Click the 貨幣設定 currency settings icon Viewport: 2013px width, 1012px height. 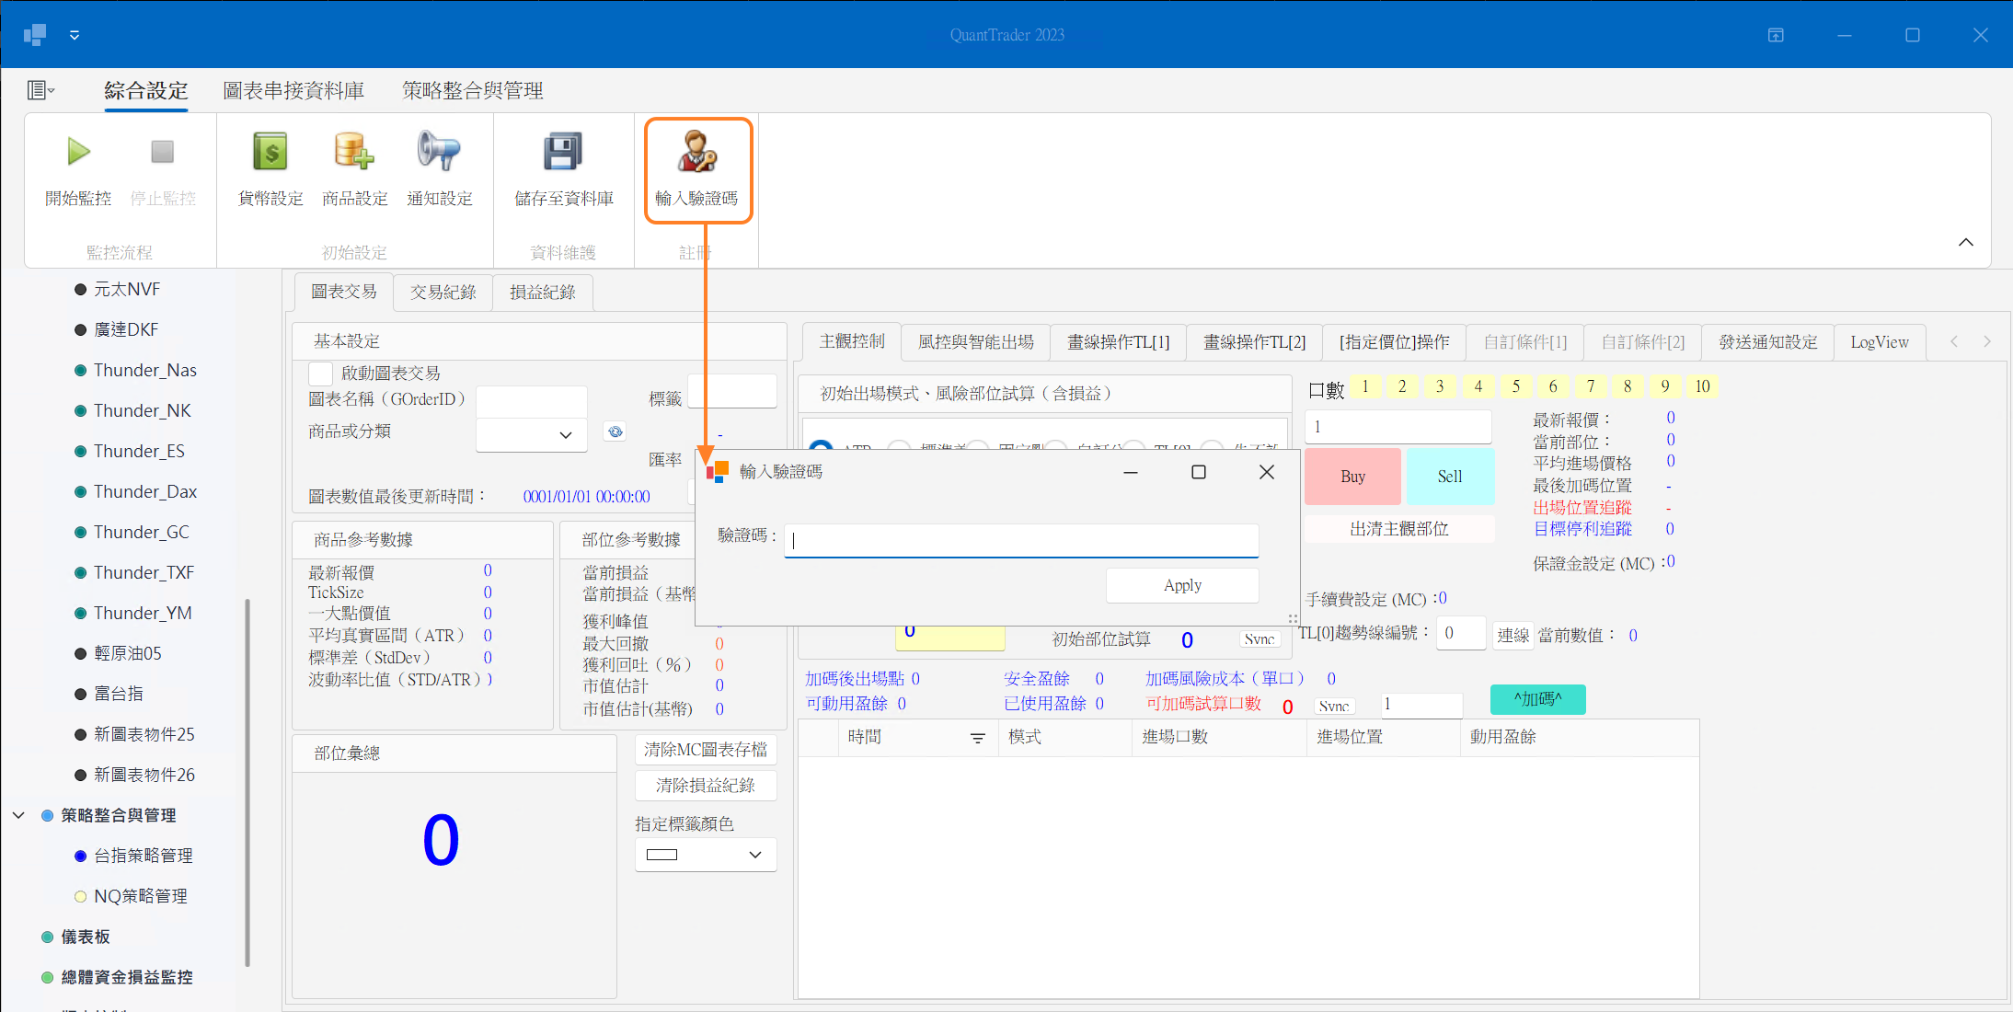tap(269, 152)
